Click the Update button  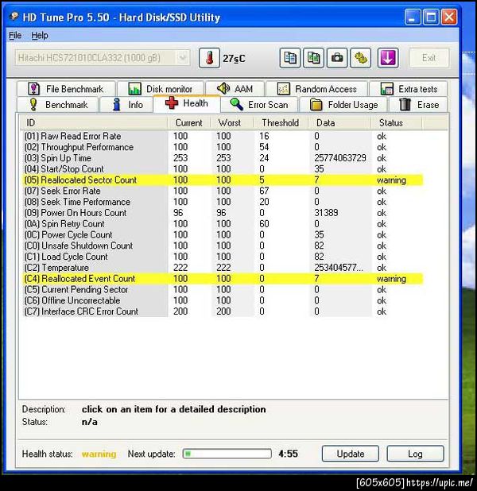351,454
